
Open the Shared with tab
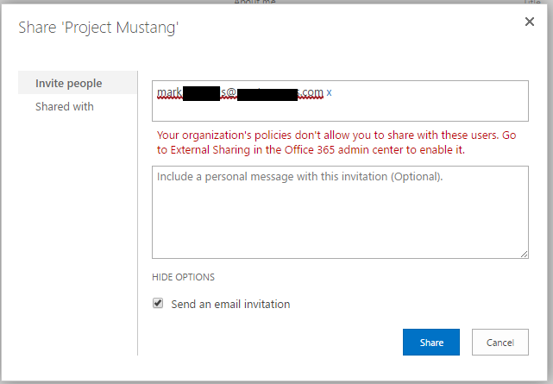point(65,107)
